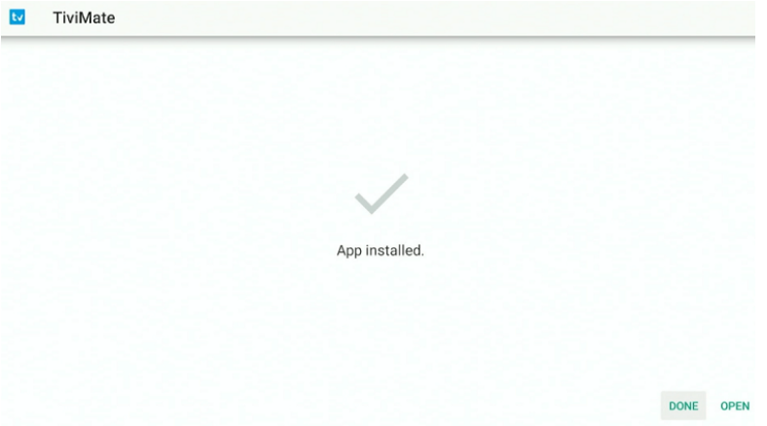
Task: Choose OPEN beside the DONE button
Action: click(735, 406)
